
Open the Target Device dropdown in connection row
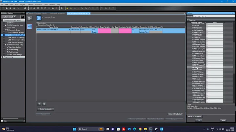(x=69, y=29)
